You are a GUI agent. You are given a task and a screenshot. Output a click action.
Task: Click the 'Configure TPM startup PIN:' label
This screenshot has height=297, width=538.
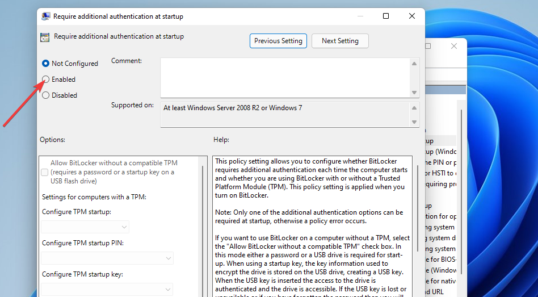click(x=83, y=242)
